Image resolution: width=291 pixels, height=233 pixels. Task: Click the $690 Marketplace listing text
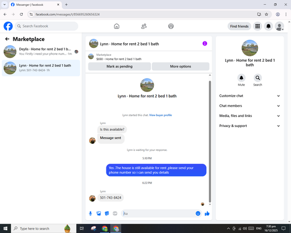coord(119,59)
